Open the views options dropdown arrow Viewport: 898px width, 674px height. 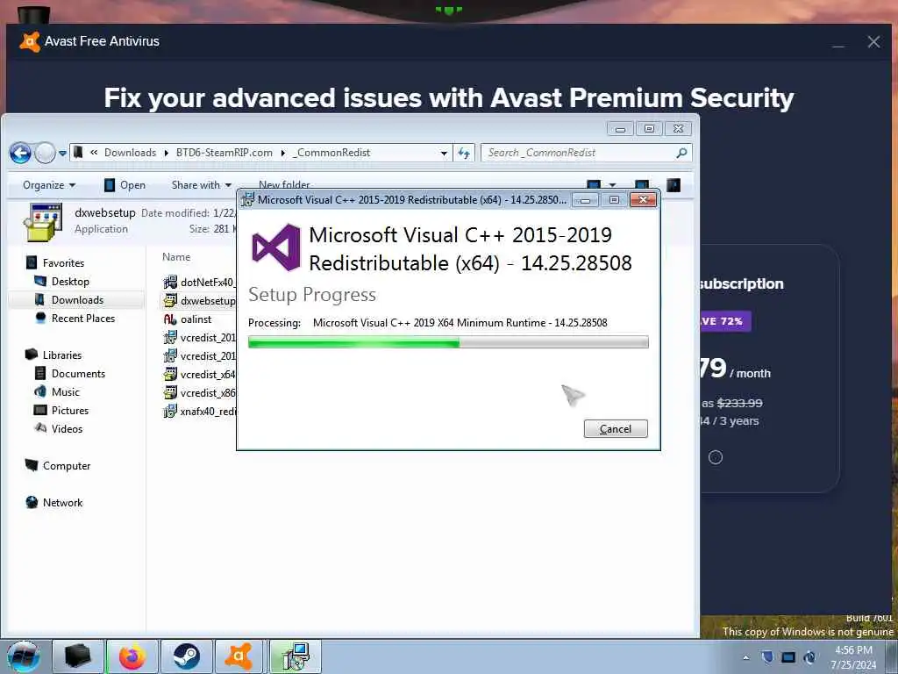click(612, 185)
